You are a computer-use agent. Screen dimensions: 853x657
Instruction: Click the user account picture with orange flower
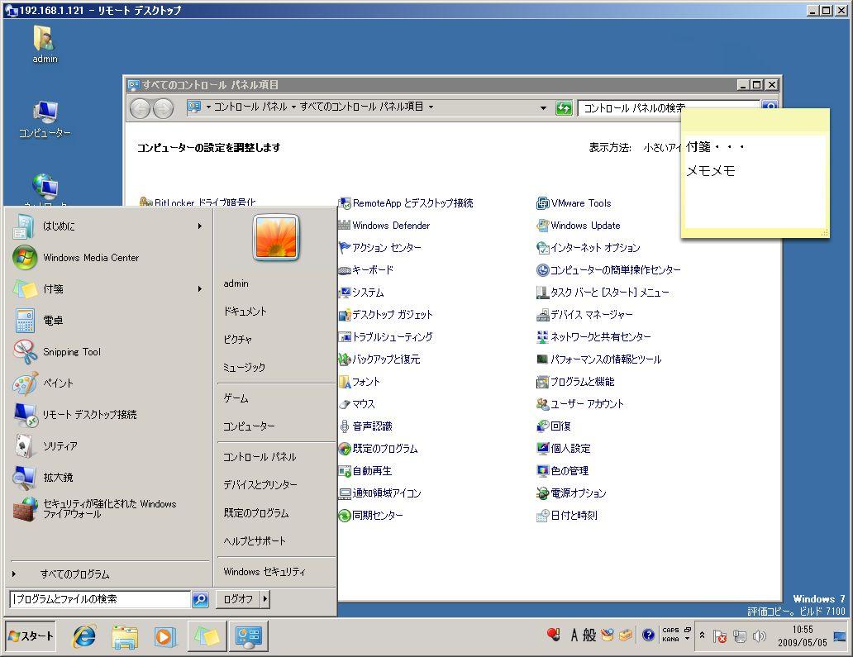point(276,237)
